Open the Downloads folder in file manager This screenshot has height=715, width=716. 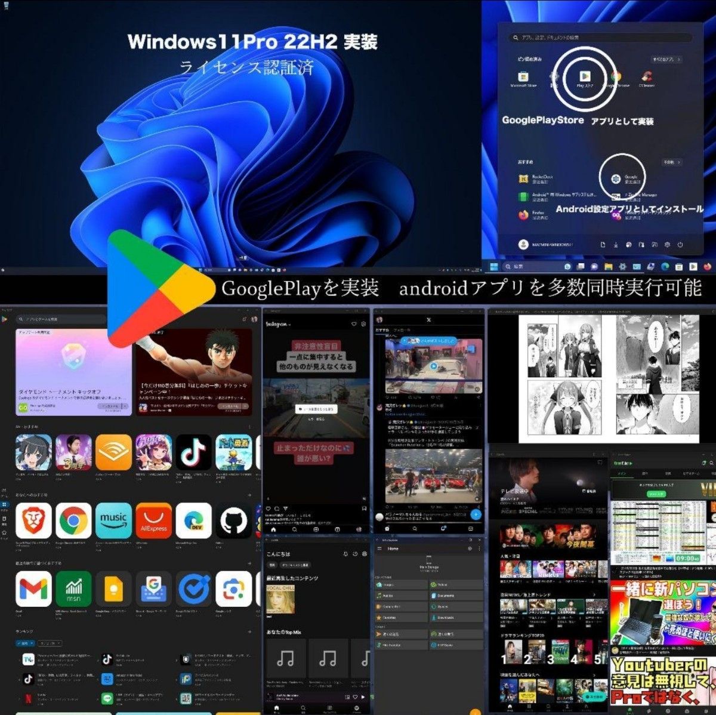click(456, 617)
